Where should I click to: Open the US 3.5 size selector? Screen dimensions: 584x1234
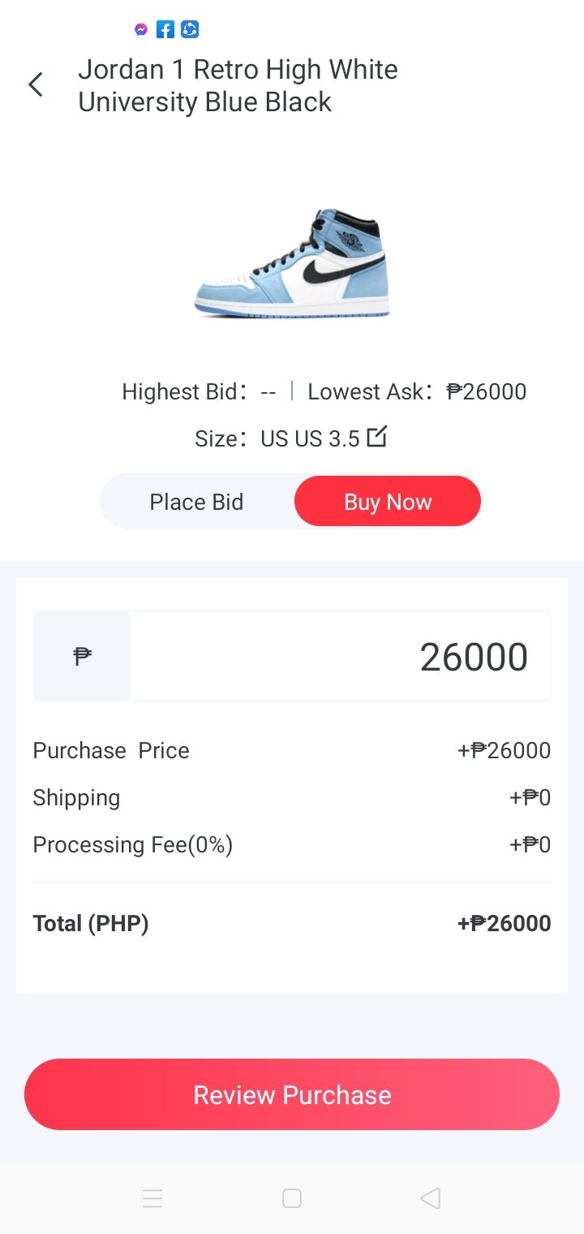[x=309, y=439]
